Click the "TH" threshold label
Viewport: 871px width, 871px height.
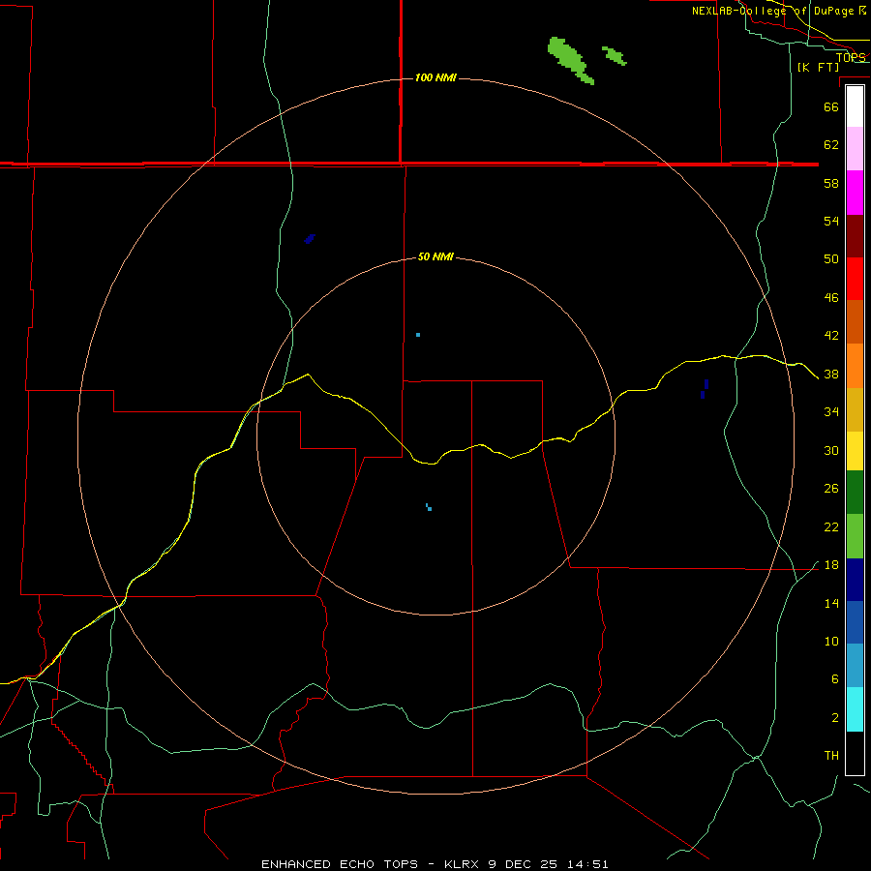(831, 756)
